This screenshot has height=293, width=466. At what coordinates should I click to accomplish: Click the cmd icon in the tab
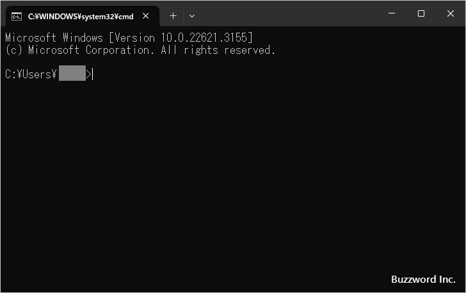click(x=17, y=17)
